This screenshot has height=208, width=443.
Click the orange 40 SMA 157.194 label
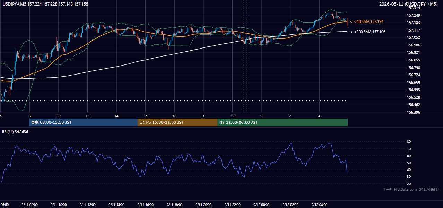367,21
